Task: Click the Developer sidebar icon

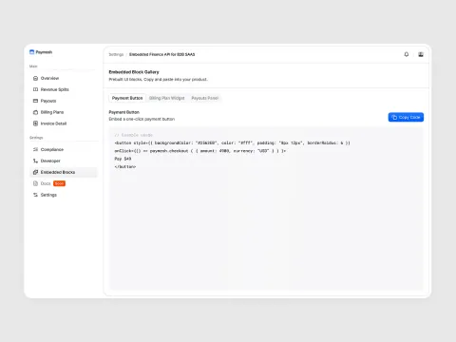Action: [35, 161]
